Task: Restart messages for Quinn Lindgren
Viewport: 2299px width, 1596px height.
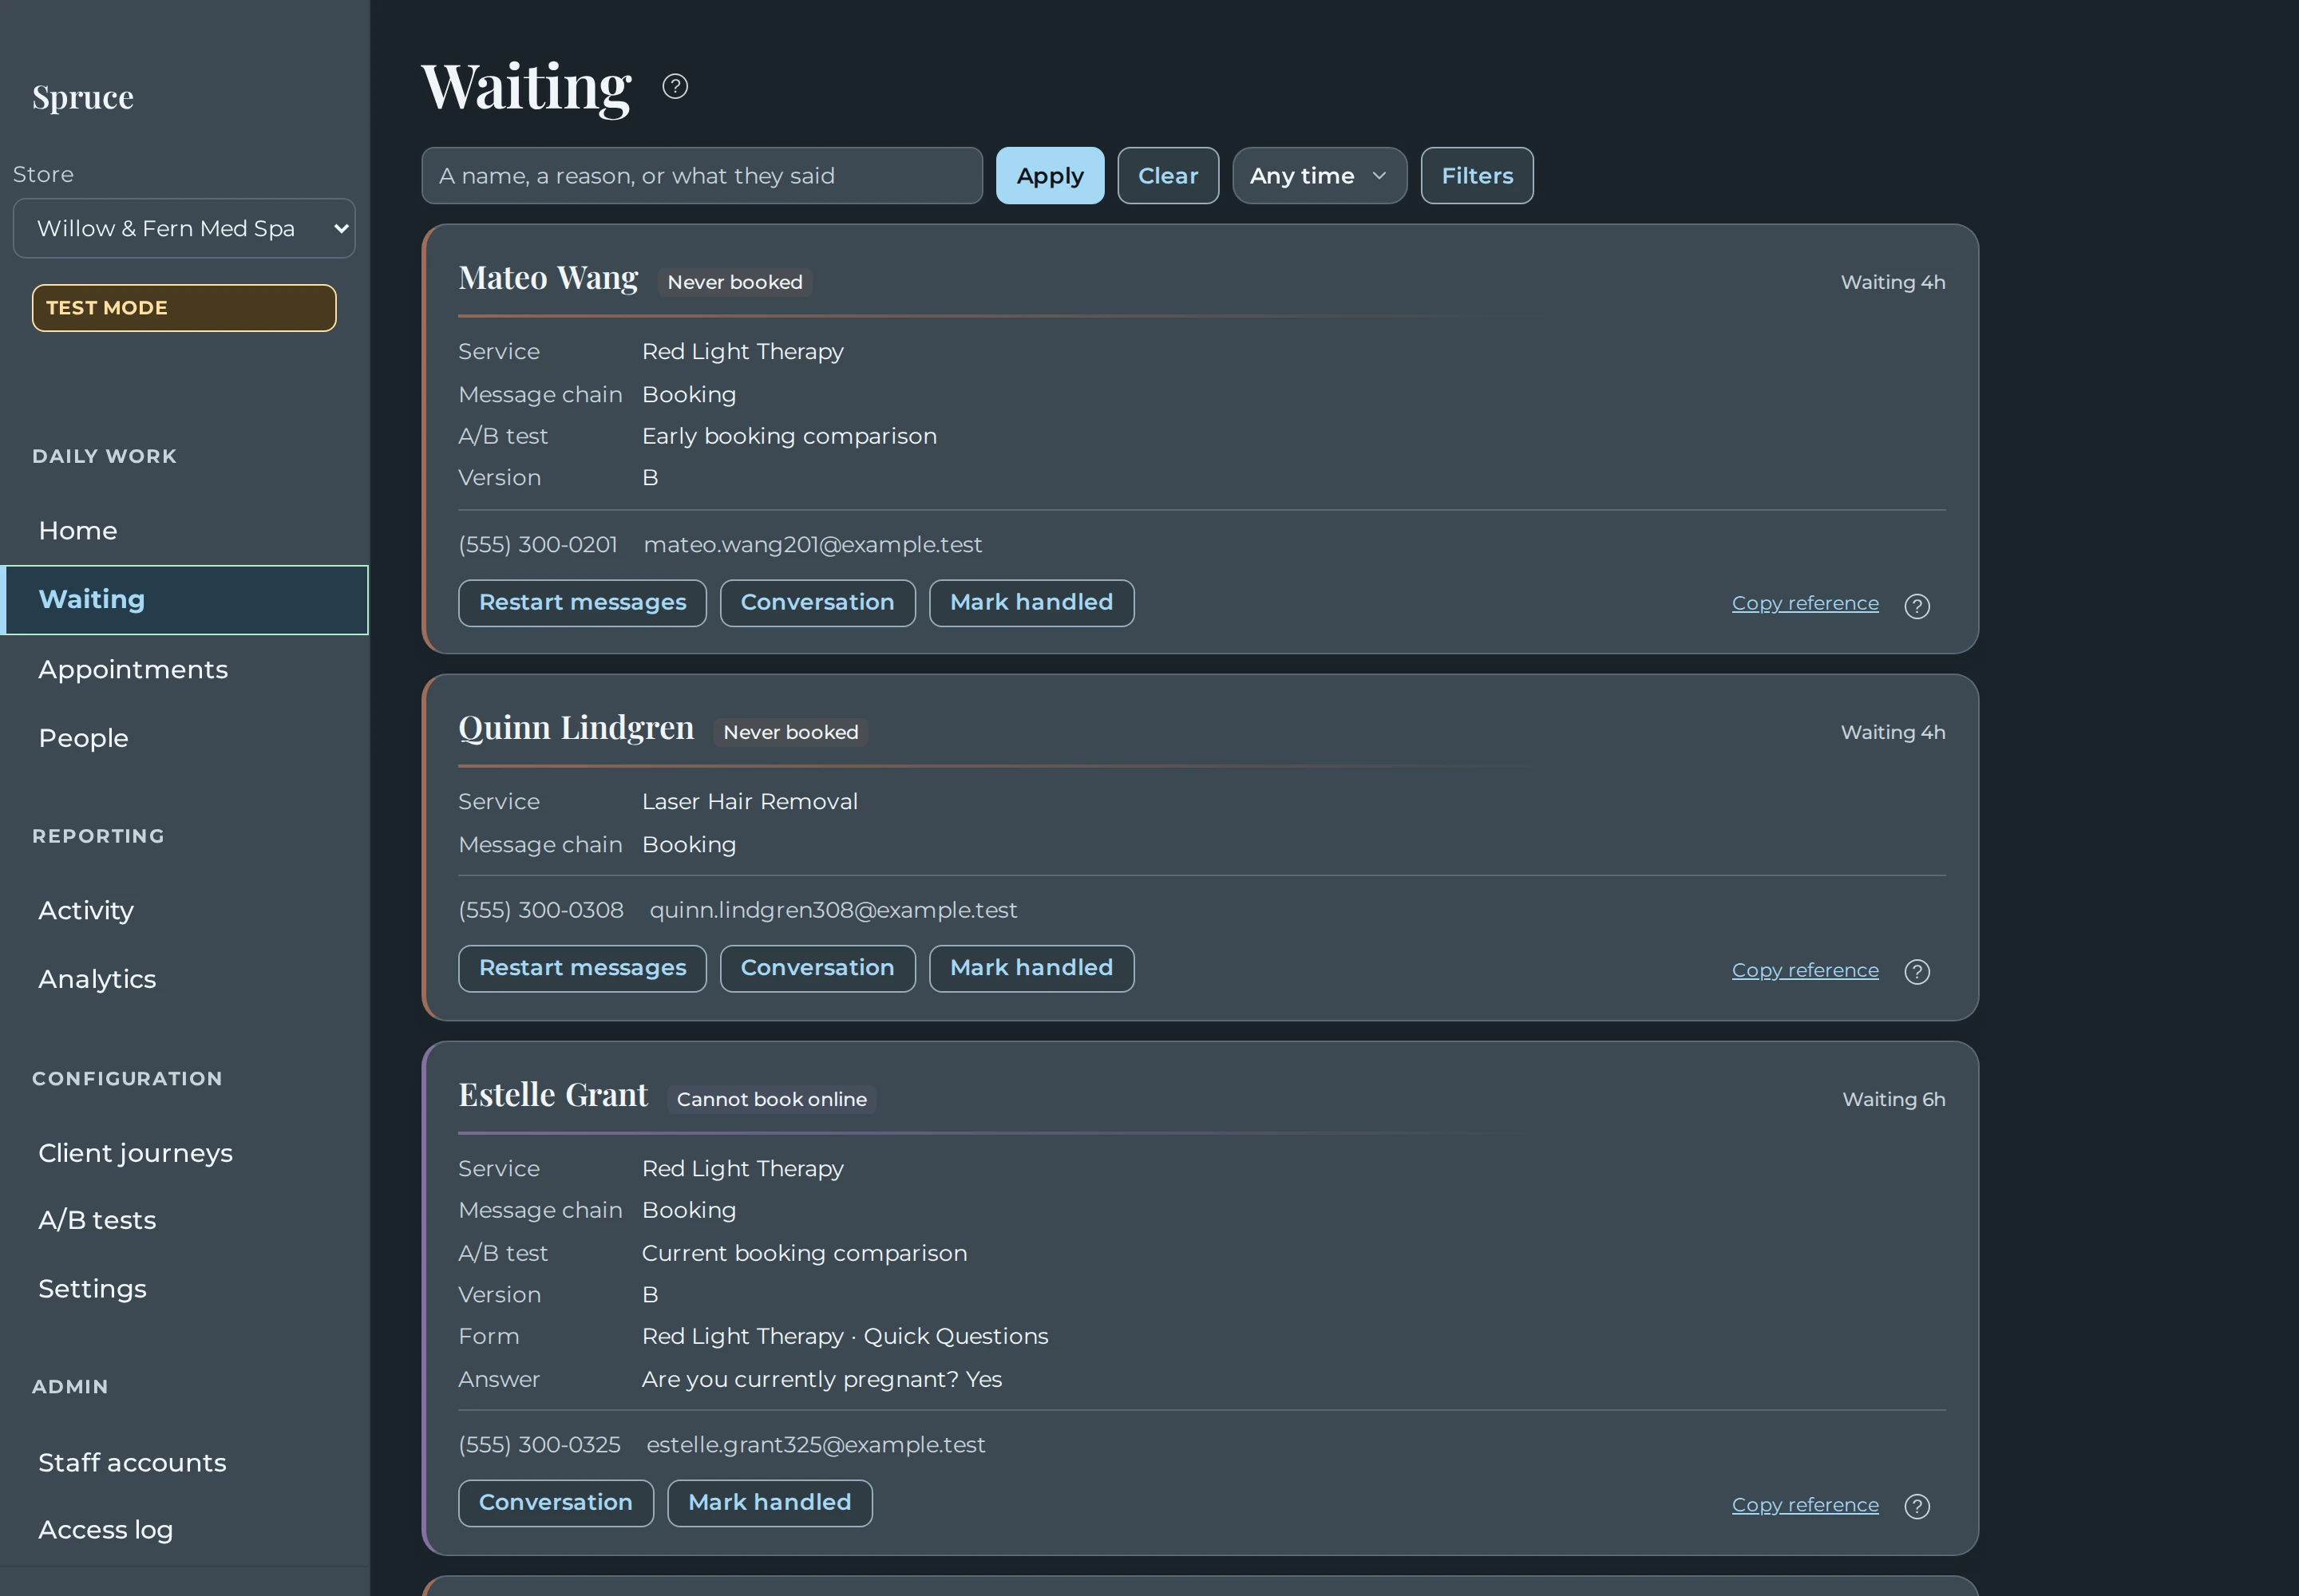Action: pos(582,969)
